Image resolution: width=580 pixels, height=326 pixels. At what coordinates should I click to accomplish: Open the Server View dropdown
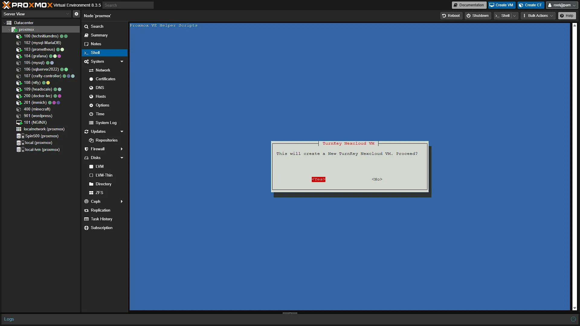point(36,14)
